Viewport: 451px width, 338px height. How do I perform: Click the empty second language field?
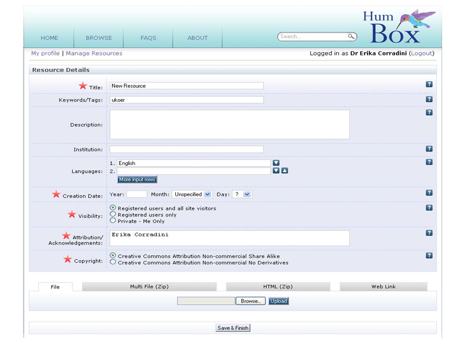(194, 171)
